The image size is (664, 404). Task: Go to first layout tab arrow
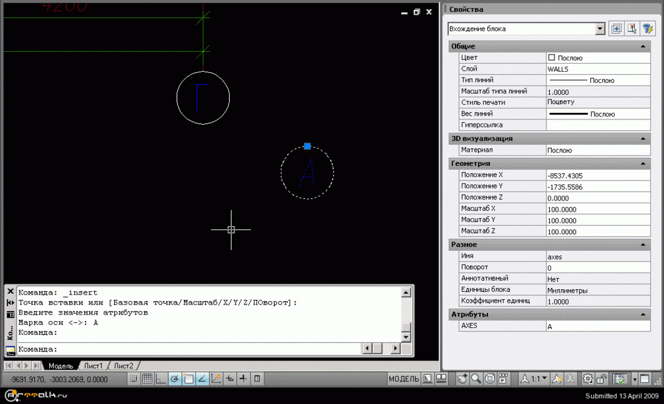[x=9, y=366]
